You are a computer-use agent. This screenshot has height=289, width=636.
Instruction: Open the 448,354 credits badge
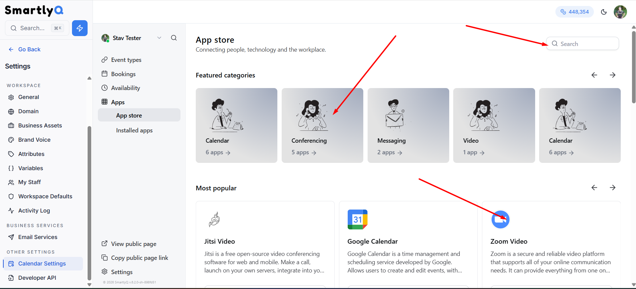[x=574, y=12]
